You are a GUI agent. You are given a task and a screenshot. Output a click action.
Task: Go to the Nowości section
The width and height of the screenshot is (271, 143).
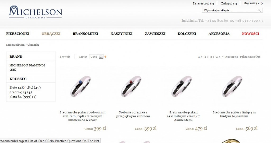(x=250, y=34)
